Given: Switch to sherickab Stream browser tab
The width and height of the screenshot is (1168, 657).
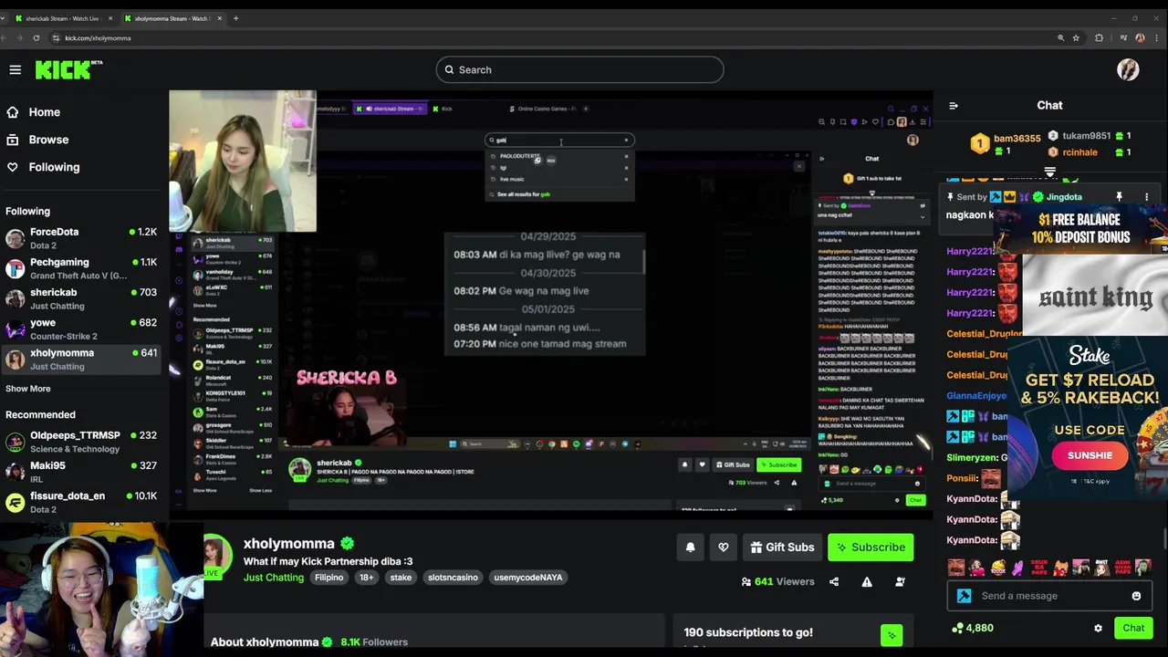Looking at the screenshot, I should click(62, 18).
